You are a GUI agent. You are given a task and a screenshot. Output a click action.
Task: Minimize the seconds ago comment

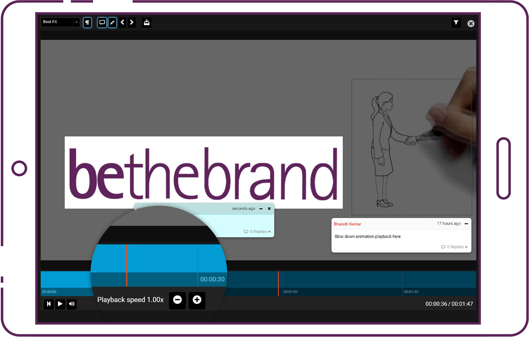pos(261,209)
